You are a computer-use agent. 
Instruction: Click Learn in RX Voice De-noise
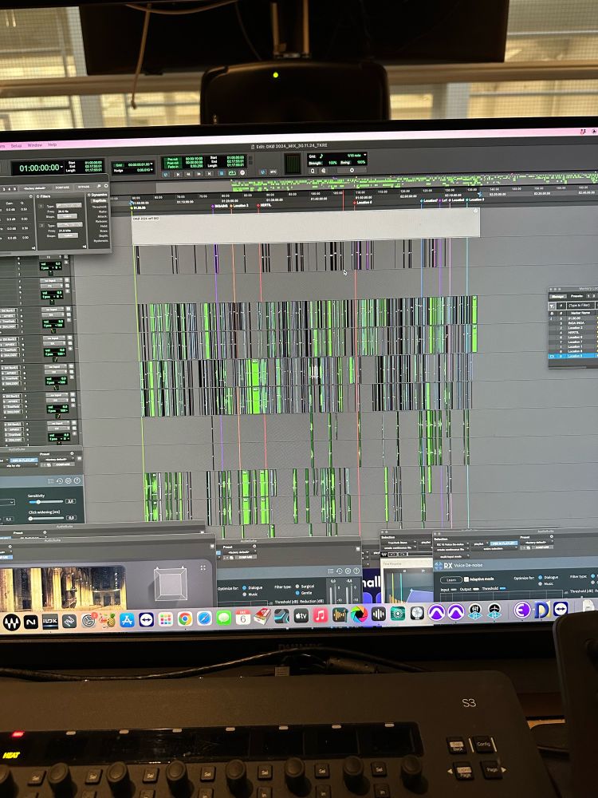[x=451, y=579]
